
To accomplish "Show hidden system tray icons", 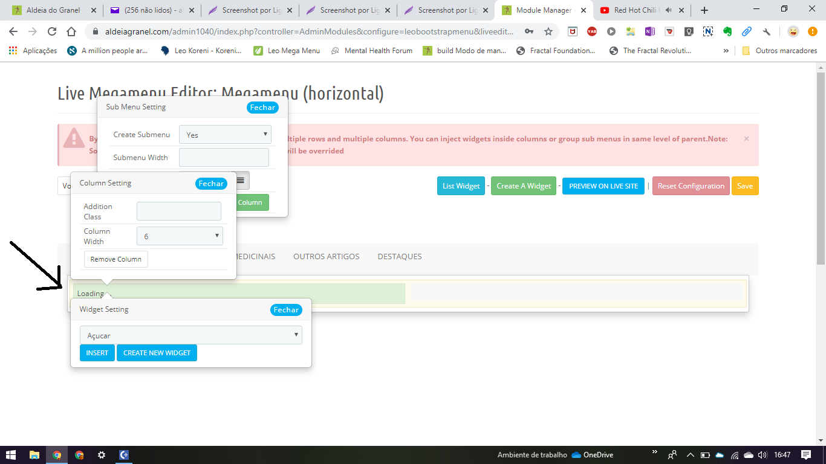I will [689, 455].
